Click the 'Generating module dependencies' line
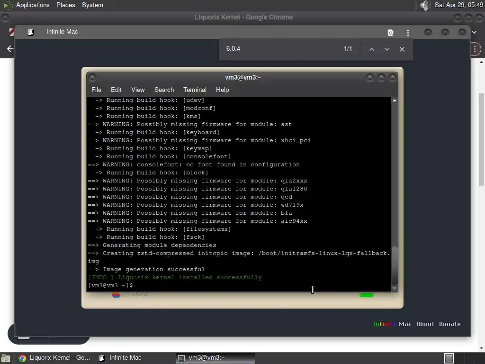485x364 pixels. pos(152,245)
